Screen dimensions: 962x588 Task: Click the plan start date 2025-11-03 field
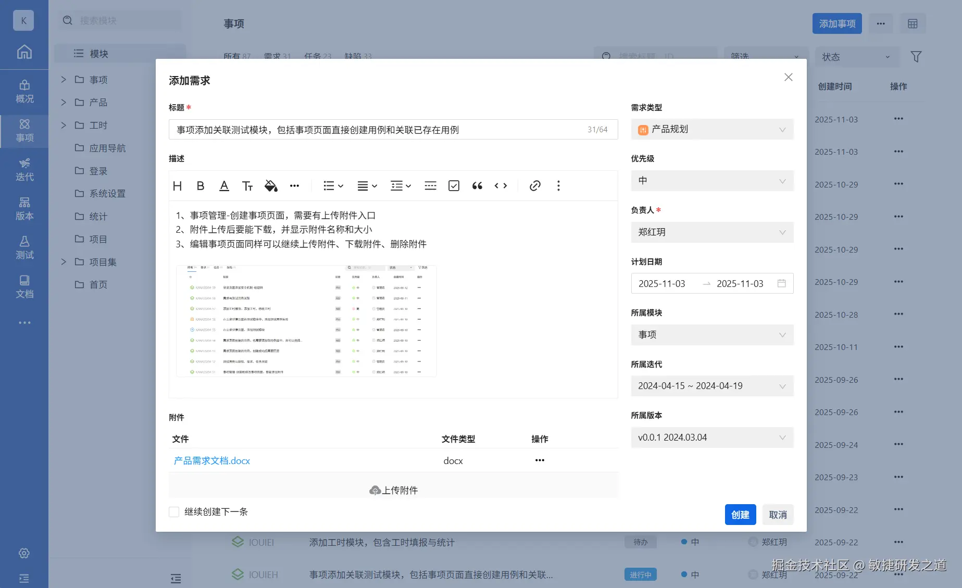662,283
